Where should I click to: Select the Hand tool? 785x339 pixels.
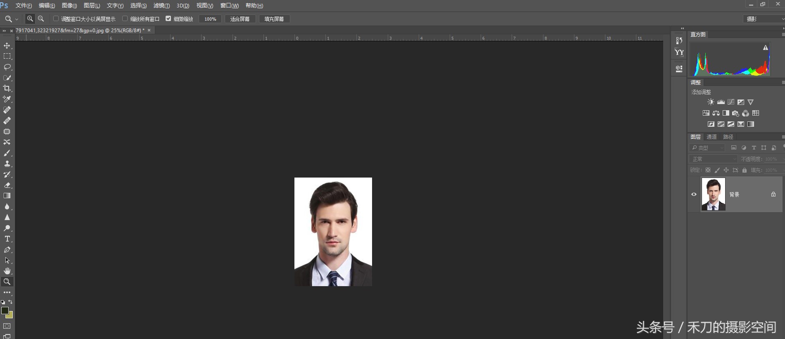7,271
